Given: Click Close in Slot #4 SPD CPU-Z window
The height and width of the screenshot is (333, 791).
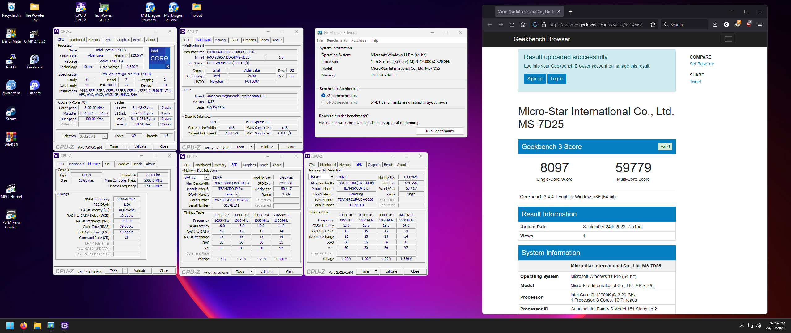Looking at the screenshot, I should 415,271.
